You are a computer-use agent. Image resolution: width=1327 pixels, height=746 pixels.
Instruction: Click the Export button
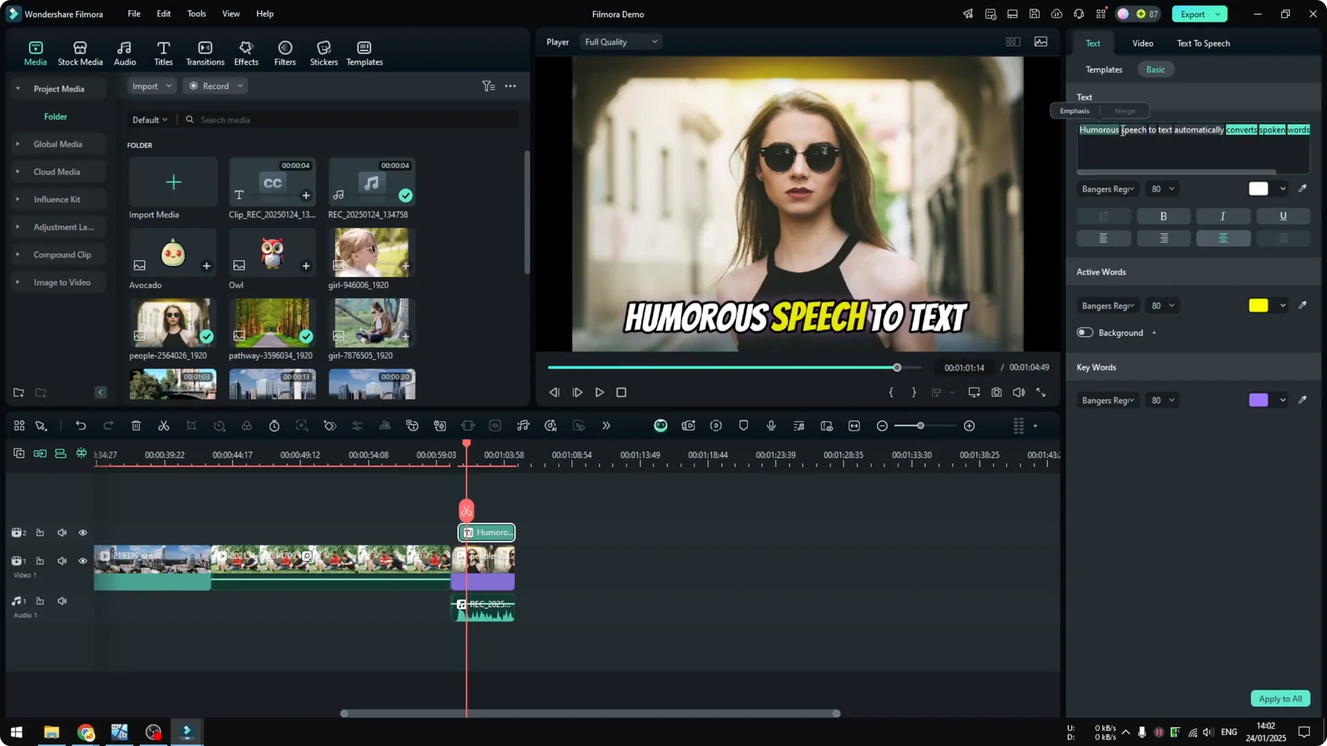click(1192, 15)
